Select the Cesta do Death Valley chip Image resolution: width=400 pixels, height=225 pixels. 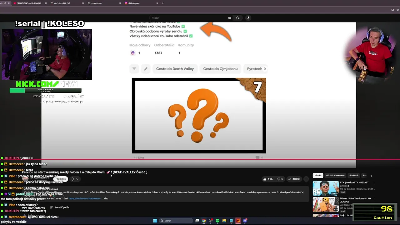point(175,69)
